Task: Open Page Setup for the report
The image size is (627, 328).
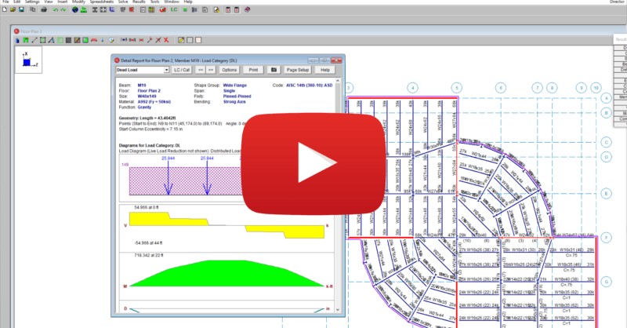Action: point(298,70)
